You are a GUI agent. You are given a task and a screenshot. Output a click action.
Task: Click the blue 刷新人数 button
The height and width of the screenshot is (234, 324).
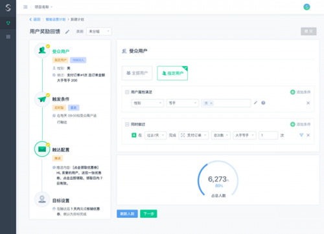point(127,213)
